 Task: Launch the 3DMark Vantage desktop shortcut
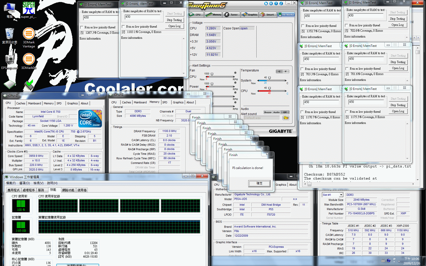[29, 37]
